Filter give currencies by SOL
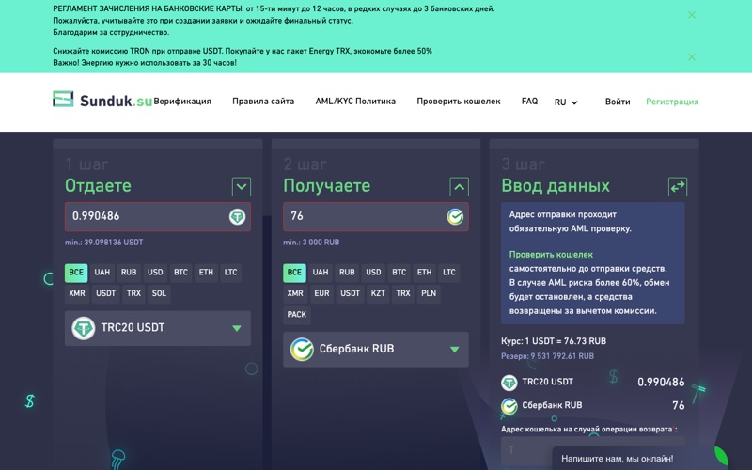This screenshot has height=470, width=752. pos(159,293)
